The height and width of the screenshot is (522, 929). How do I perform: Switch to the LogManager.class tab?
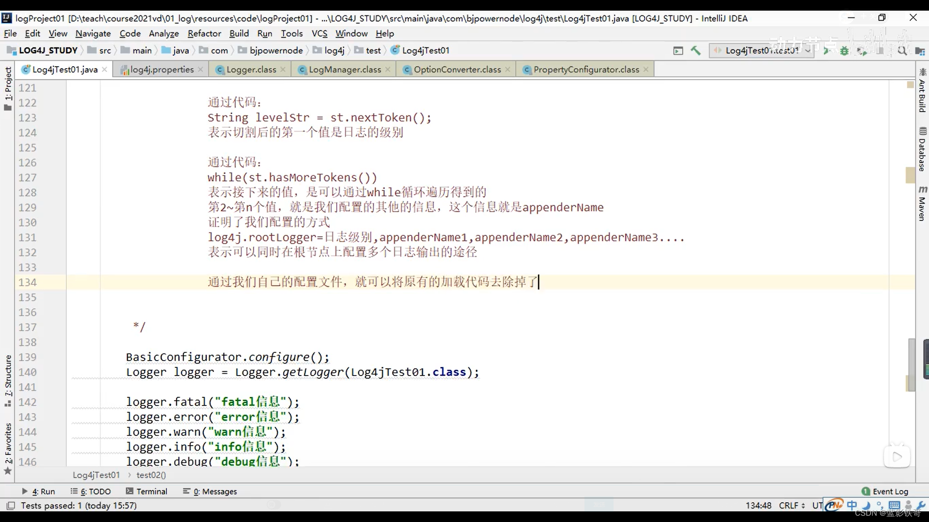(x=345, y=70)
